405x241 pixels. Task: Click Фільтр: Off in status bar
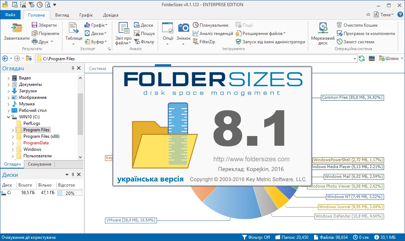[x=256, y=237]
